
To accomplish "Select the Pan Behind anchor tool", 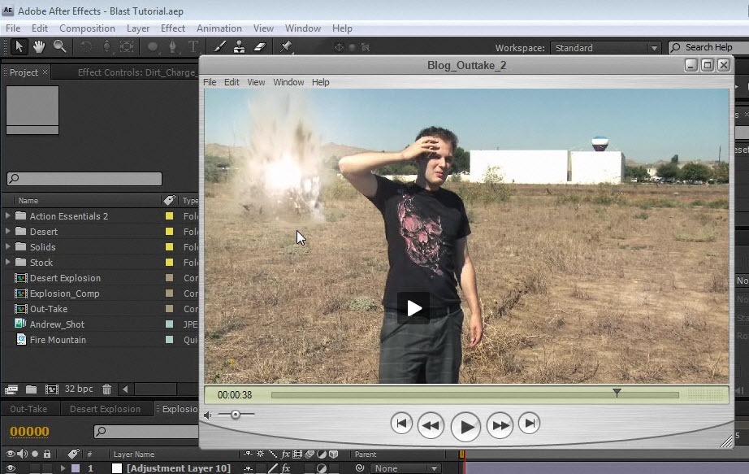I will click(x=127, y=47).
